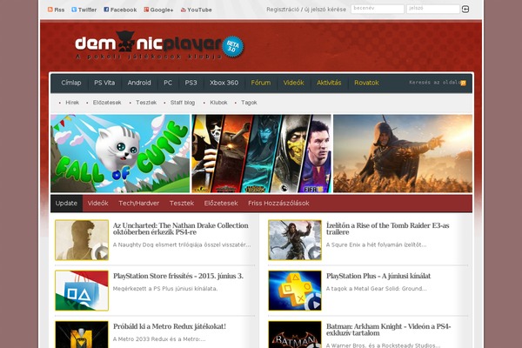
Task: Open Uncharted Nathan Drake Collection headline
Action: 181,229
